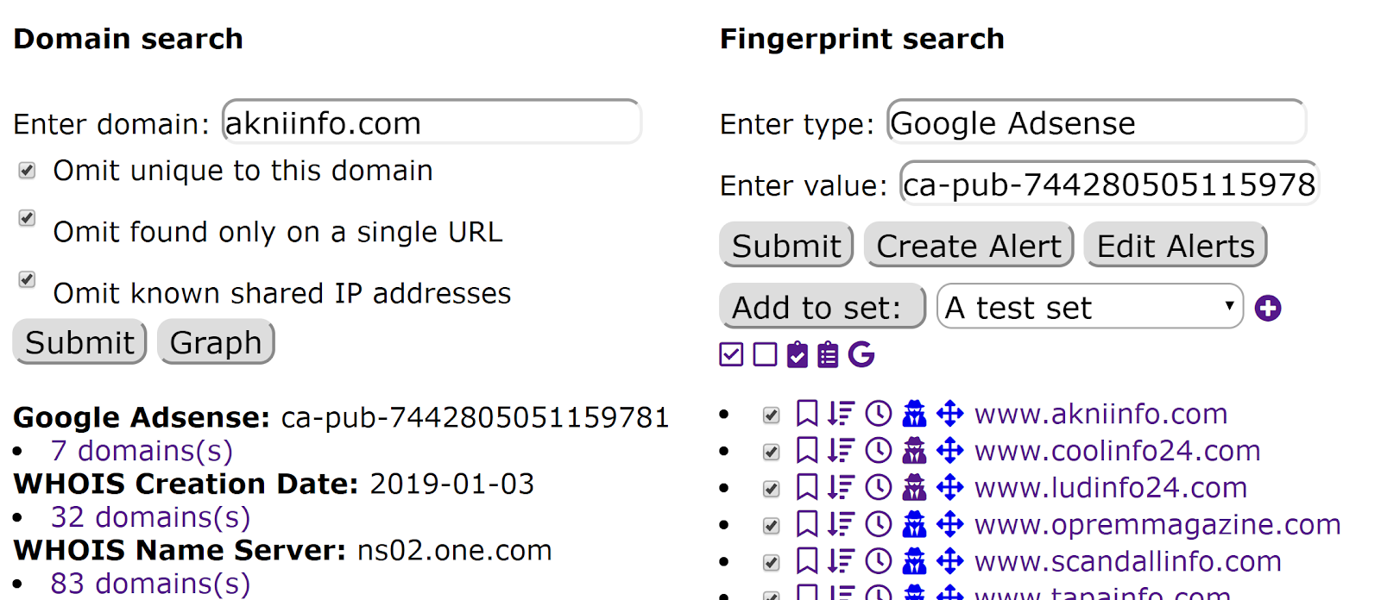This screenshot has width=1381, height=600.
Task: Click the Google G icon
Action: pyautogui.click(x=861, y=354)
